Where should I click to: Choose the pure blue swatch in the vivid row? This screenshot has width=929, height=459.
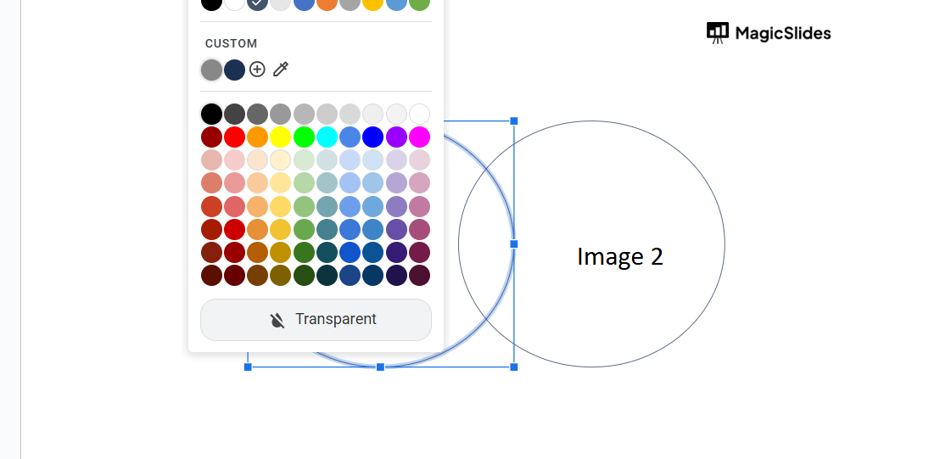click(373, 137)
